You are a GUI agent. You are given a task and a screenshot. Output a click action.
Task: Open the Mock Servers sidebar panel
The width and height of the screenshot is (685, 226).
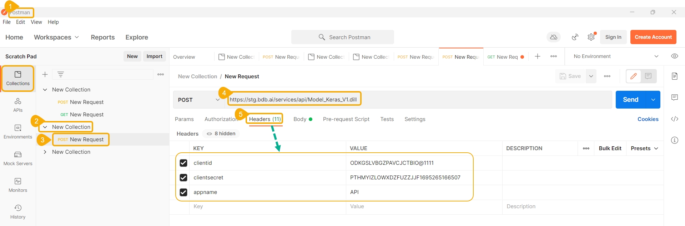pos(18,158)
